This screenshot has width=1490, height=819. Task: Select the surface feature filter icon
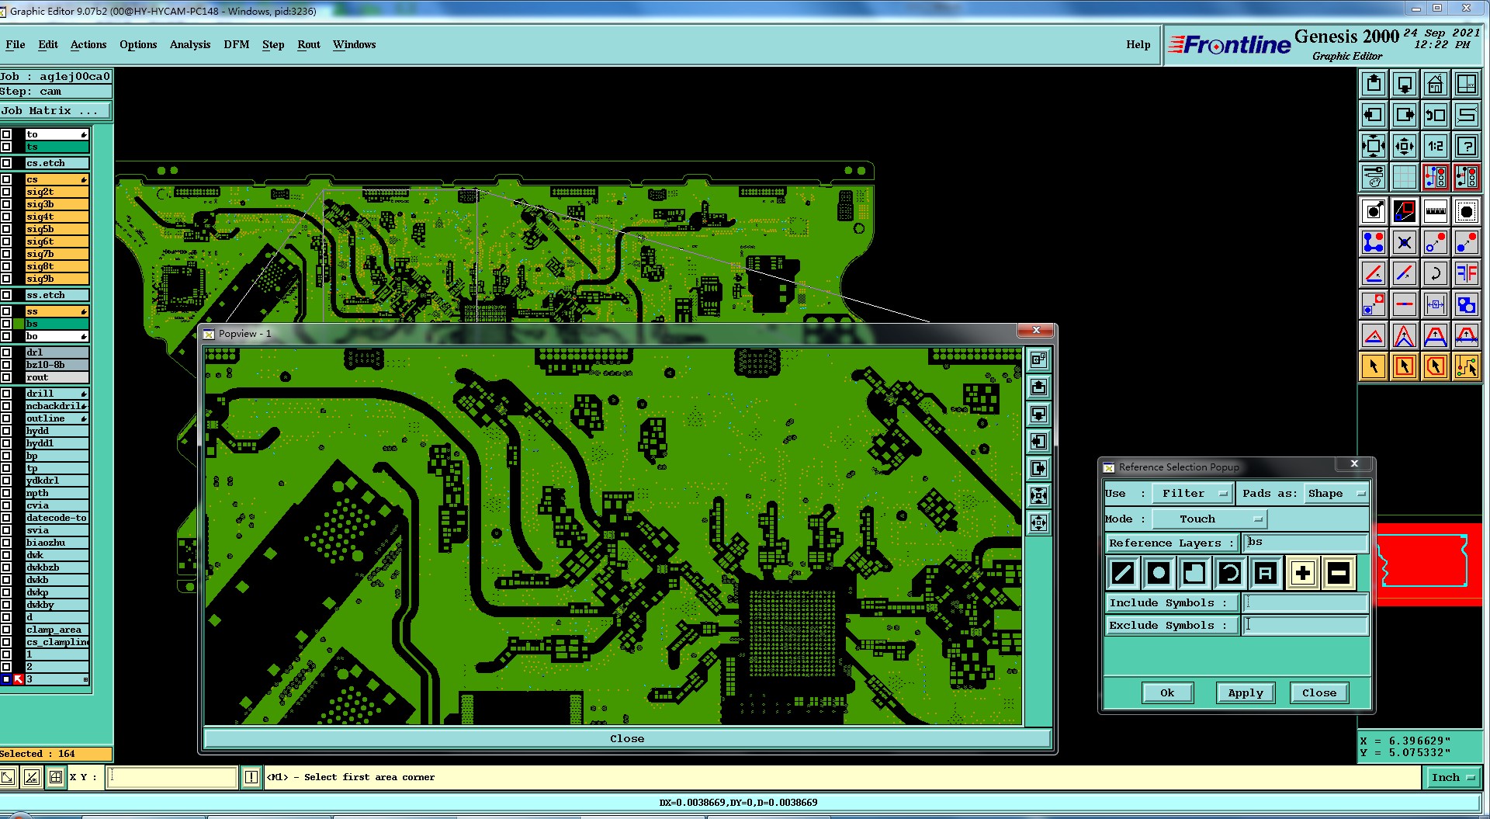pos(1194,574)
